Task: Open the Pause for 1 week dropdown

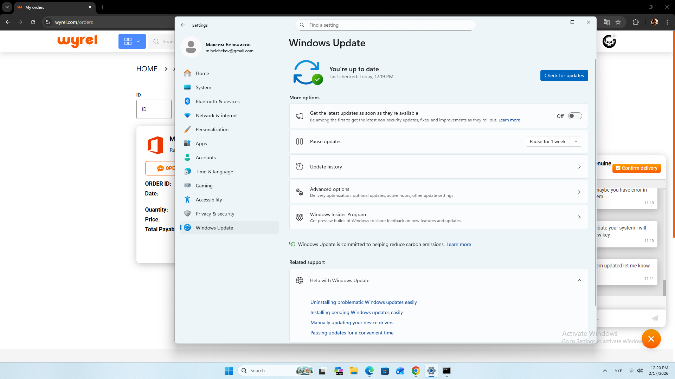Action: (576, 141)
